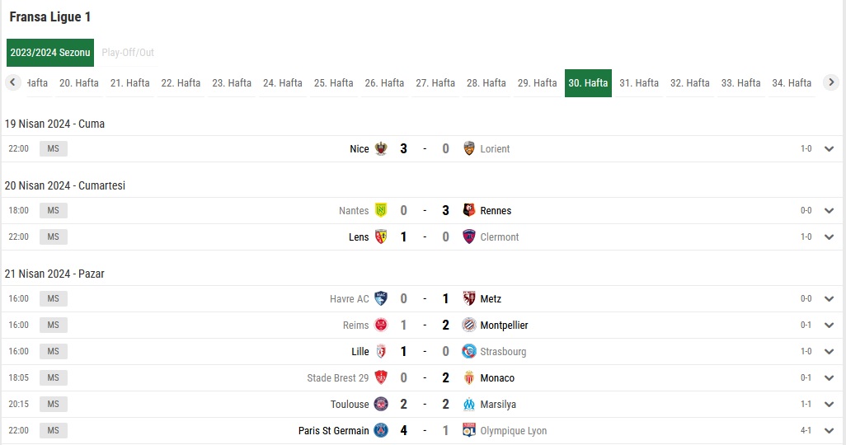Expand Toulouse vs Marsilya match details
846x445 pixels.
(x=830, y=404)
